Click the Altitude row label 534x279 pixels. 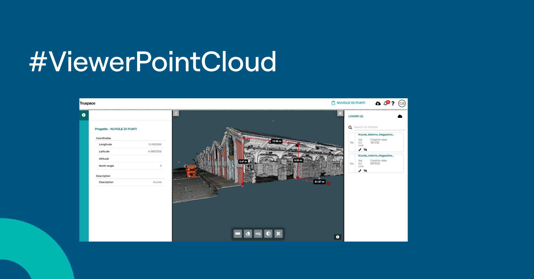(x=104, y=159)
